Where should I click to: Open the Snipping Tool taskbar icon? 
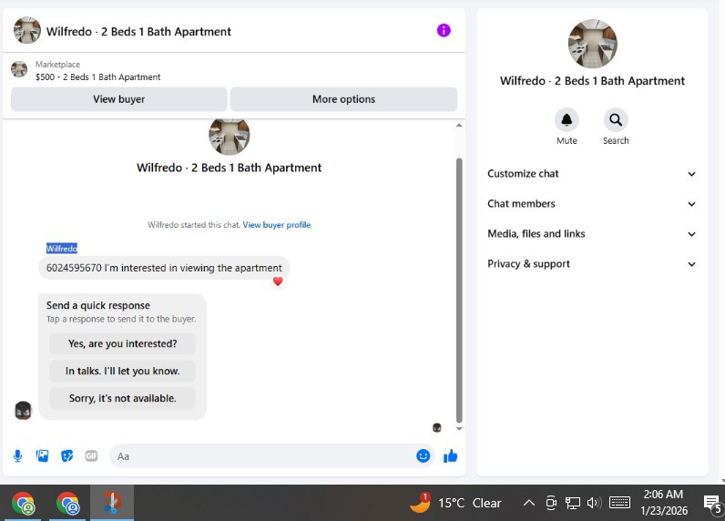click(112, 503)
